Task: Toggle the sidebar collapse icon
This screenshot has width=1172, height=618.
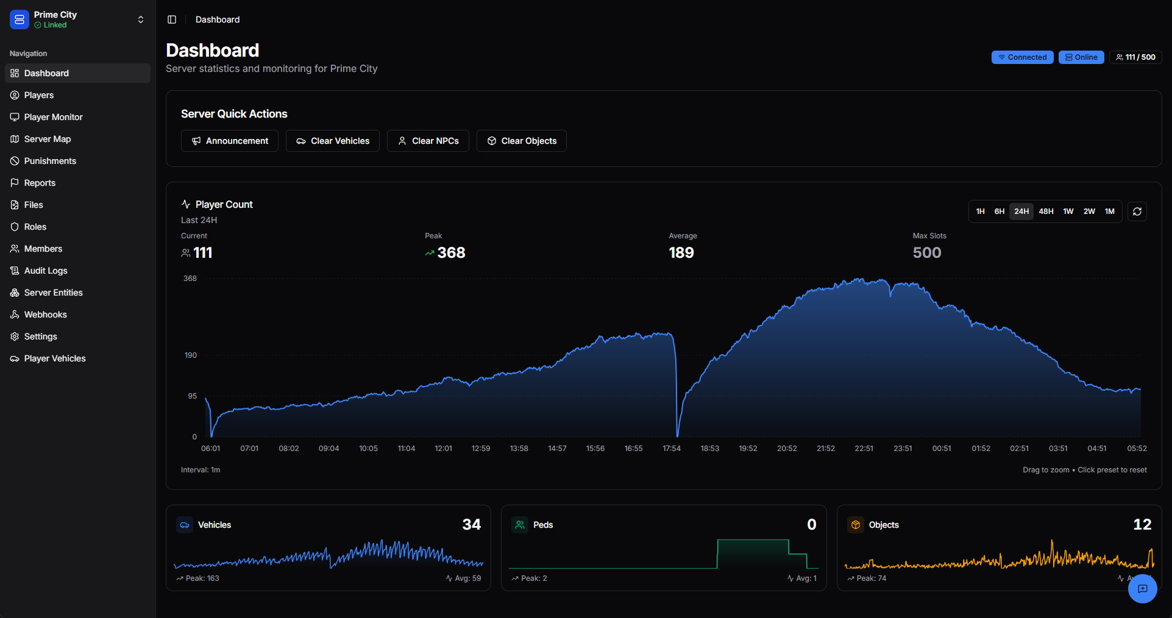Action: pyautogui.click(x=172, y=20)
